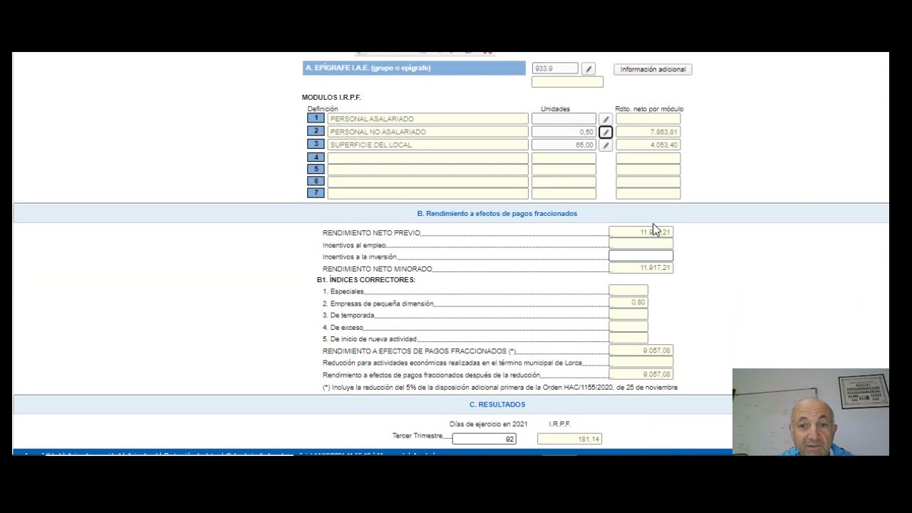Click Empresas de pequeña dimensión field showing 0,80
This screenshot has height=513, width=912.
tap(628, 303)
